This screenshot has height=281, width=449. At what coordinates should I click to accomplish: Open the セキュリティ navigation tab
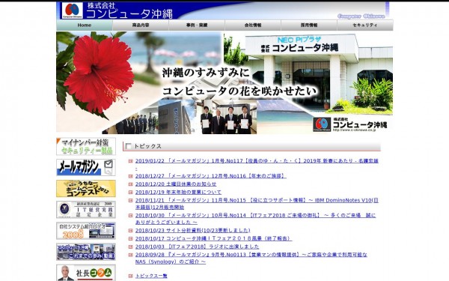(365, 25)
